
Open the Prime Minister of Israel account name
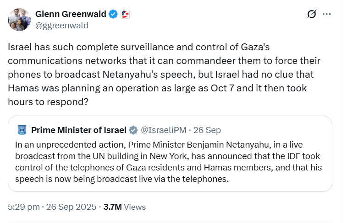pyautogui.click(x=78, y=130)
